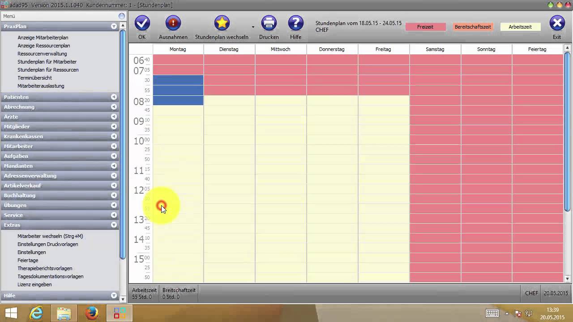Select Arbeitszeit time type

tap(520, 27)
